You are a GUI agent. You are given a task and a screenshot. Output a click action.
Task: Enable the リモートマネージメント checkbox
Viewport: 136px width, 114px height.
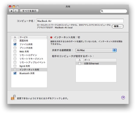pyautogui.click(x=15, y=59)
